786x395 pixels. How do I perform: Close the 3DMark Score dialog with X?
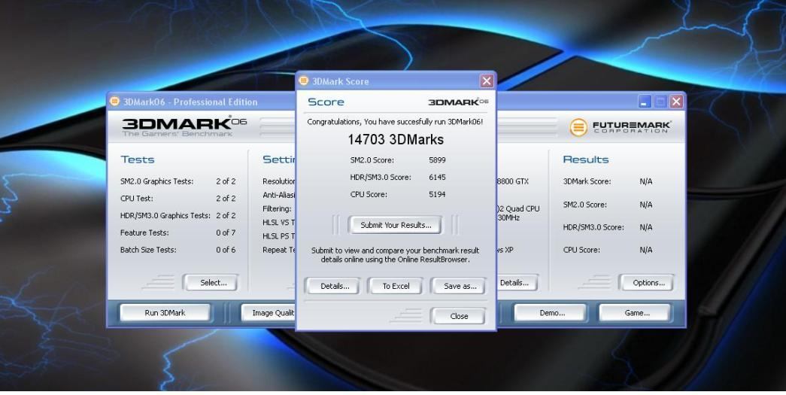486,81
